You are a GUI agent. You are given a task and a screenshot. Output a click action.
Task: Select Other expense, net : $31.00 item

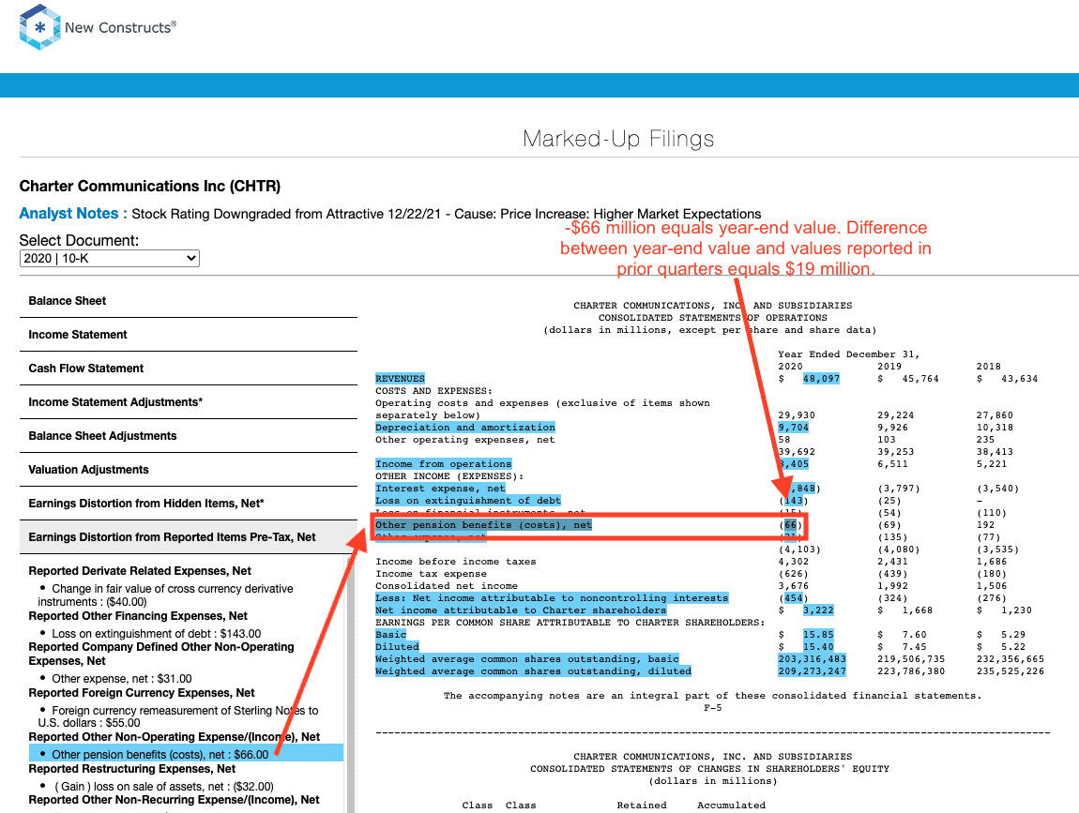(122, 678)
